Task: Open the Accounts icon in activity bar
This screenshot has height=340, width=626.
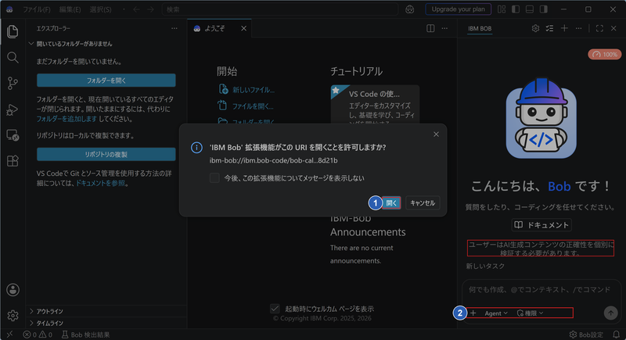Action: 13,290
